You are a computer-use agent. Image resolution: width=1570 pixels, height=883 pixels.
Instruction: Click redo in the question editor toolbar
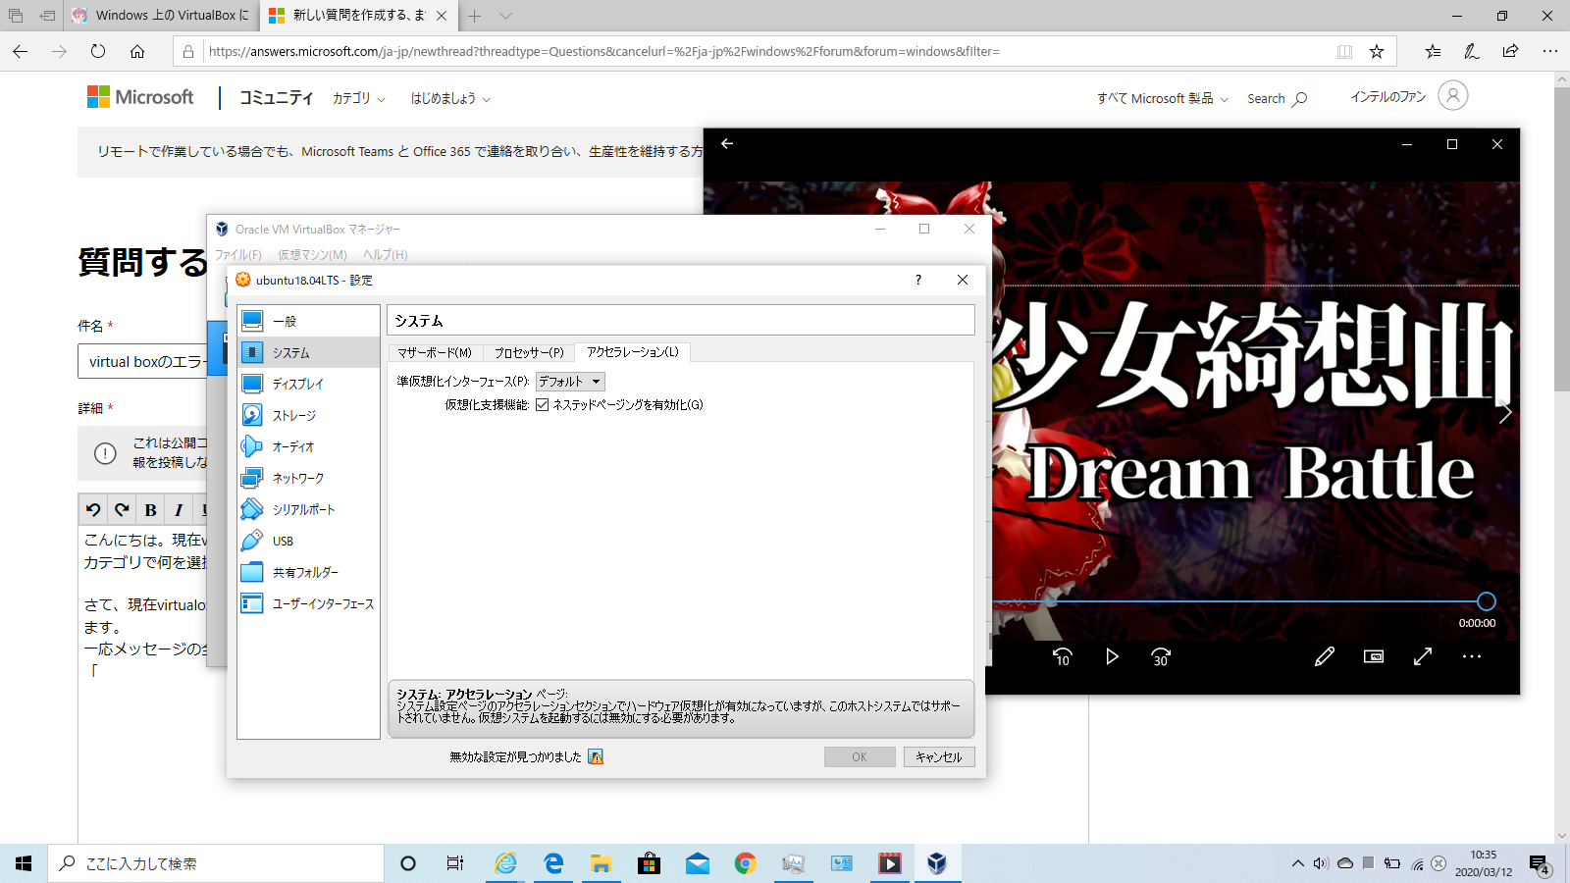(x=122, y=509)
